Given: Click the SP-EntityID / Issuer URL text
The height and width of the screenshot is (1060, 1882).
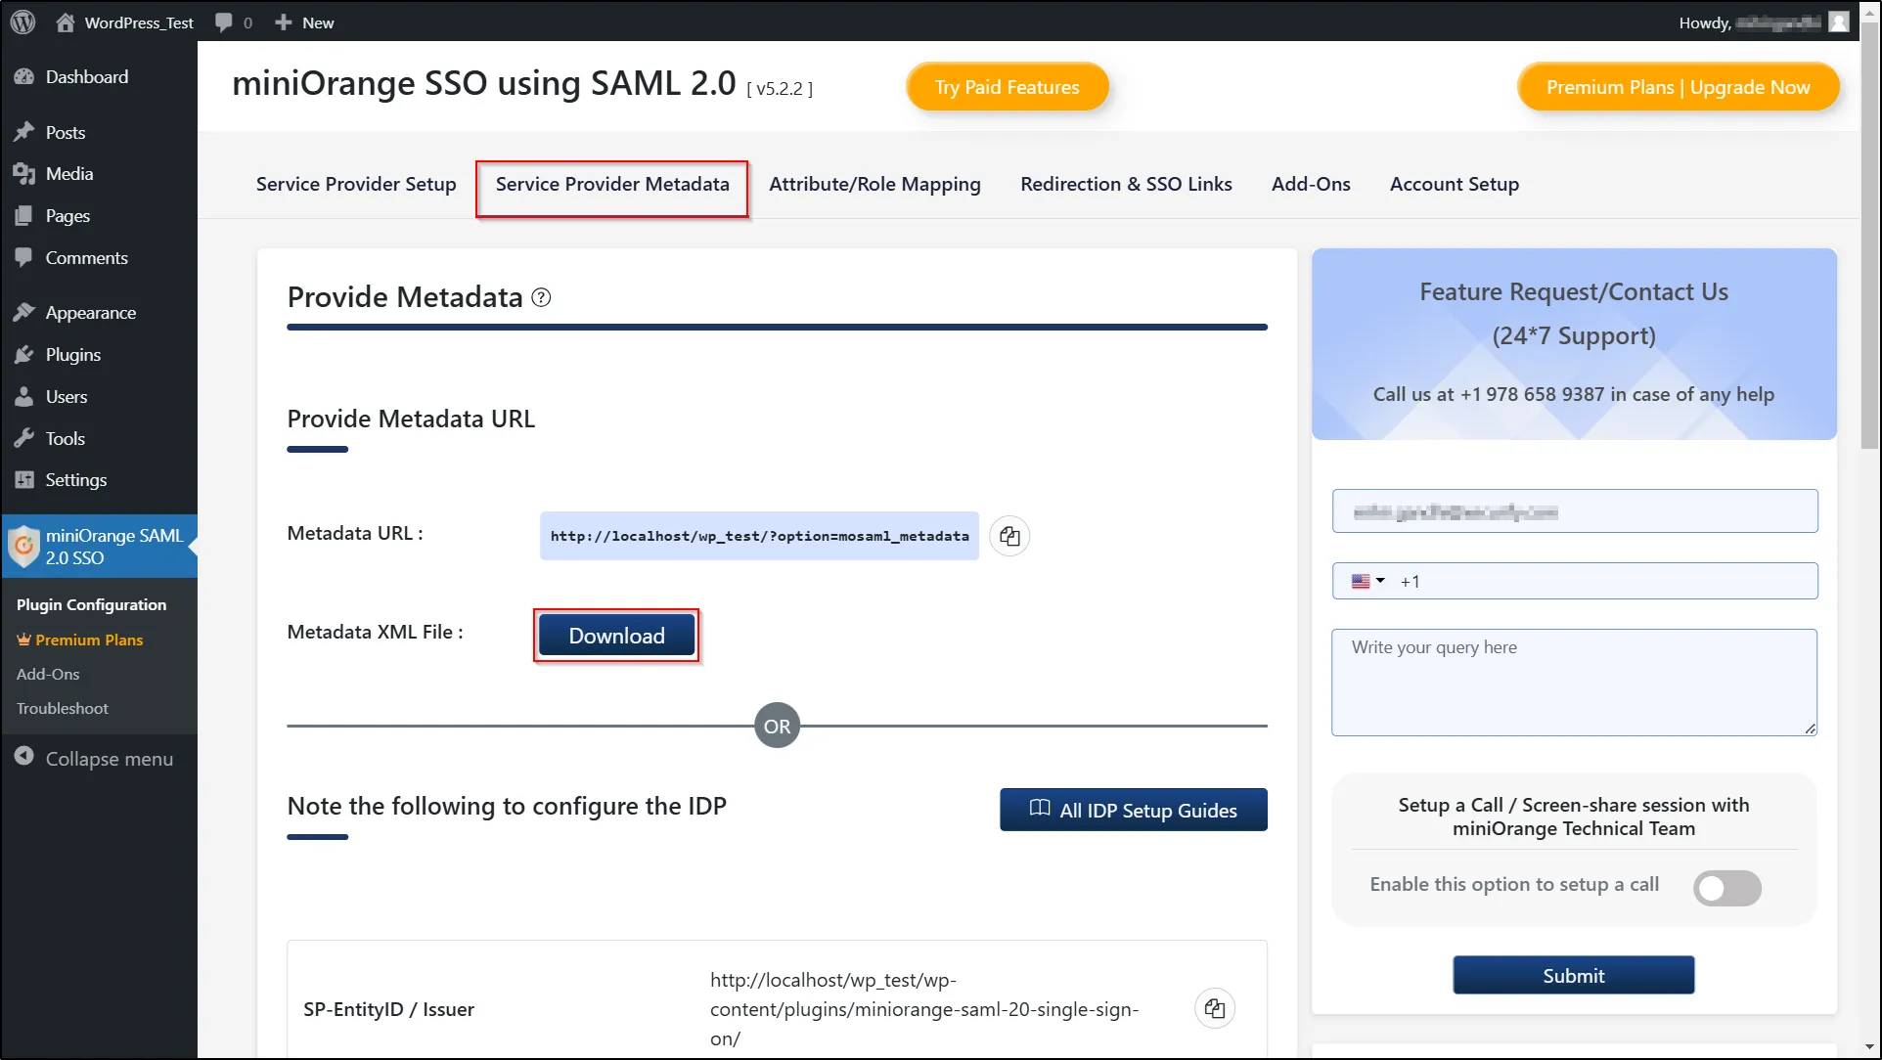Looking at the screenshot, I should tap(924, 1009).
